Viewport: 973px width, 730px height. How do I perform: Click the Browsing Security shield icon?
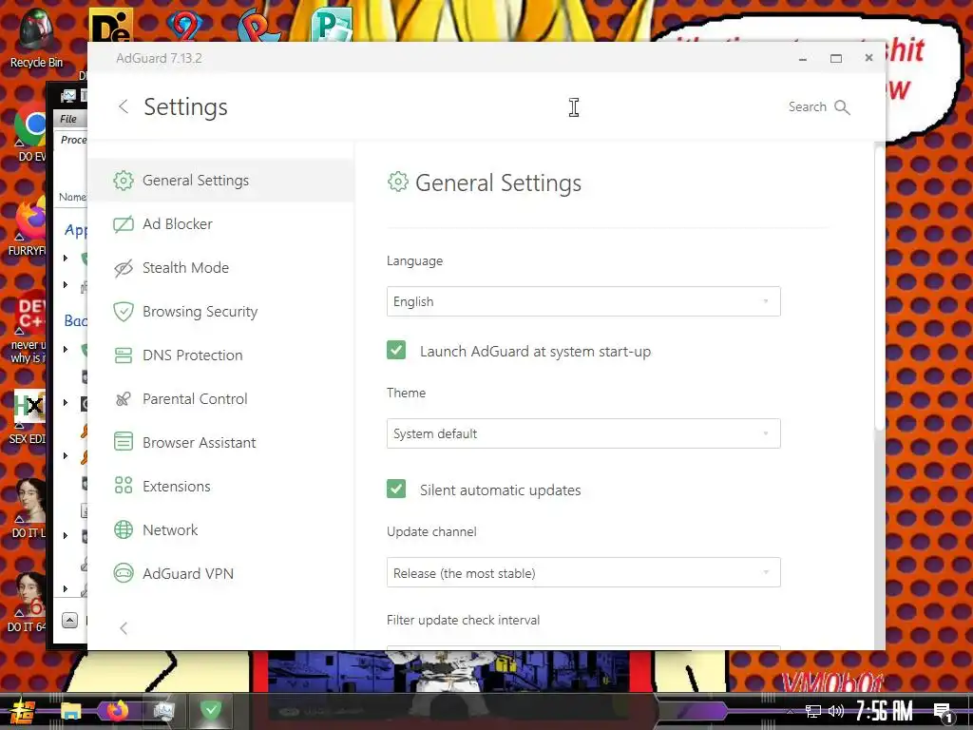pos(123,312)
